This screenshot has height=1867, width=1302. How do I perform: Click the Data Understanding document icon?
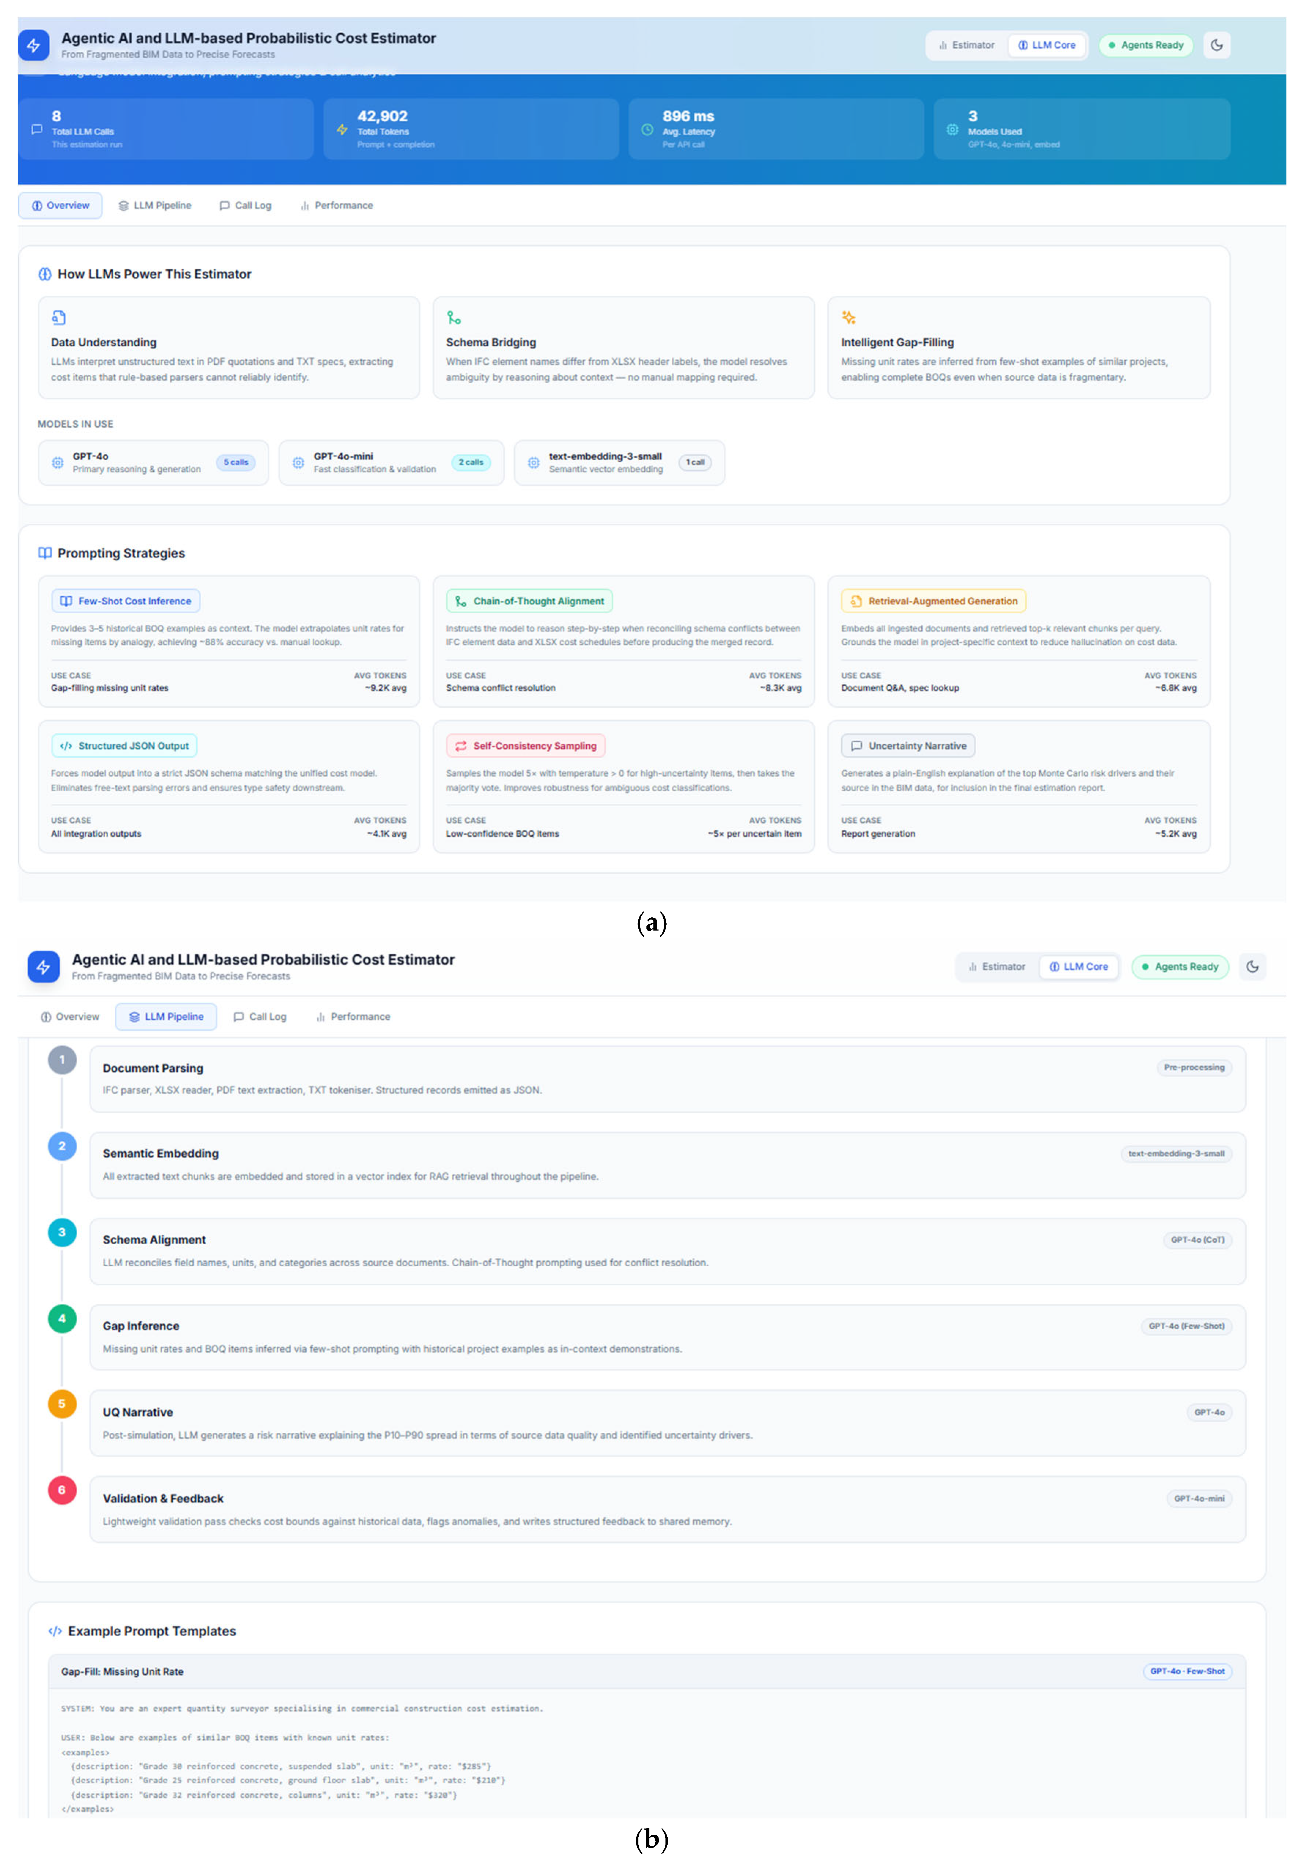[59, 318]
